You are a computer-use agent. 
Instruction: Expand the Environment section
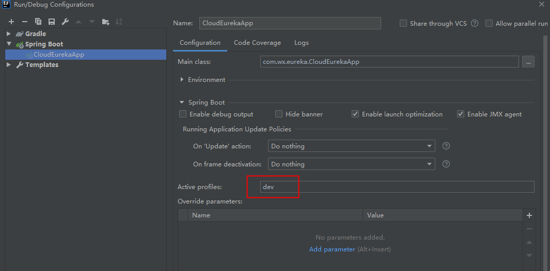(x=182, y=79)
